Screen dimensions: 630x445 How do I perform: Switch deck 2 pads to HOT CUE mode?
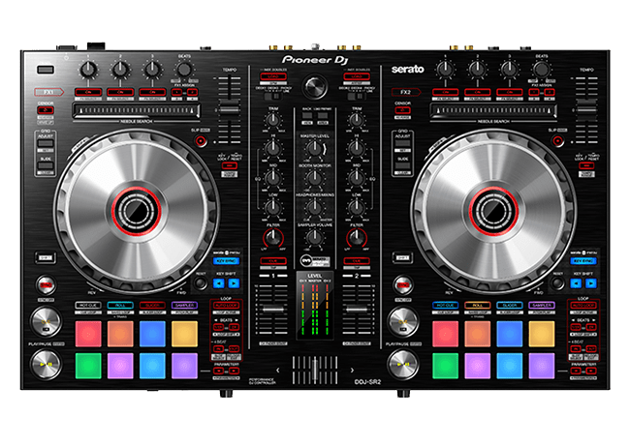point(445,306)
